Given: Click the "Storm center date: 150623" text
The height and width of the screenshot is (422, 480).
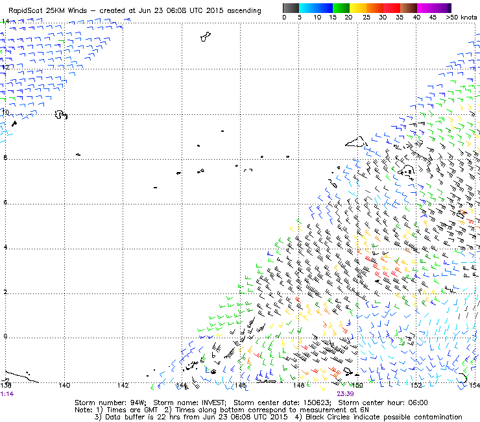Looking at the screenshot, I should coord(282,403).
